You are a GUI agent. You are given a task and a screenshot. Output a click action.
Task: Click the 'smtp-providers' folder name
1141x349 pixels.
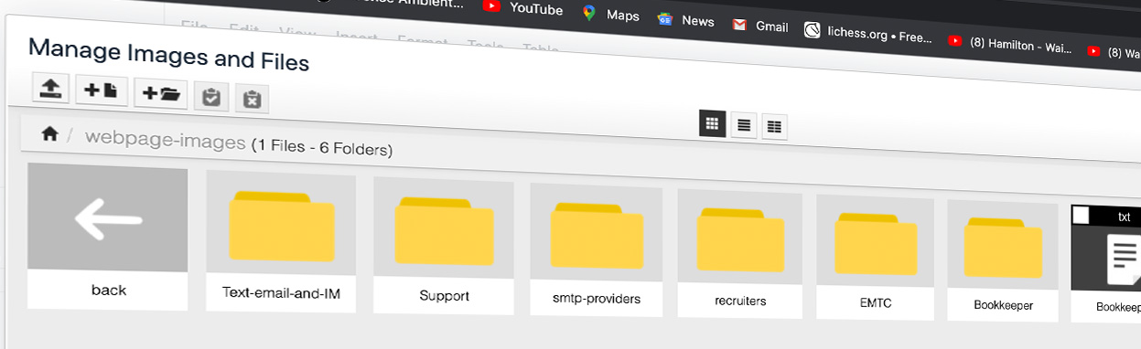coord(597,299)
